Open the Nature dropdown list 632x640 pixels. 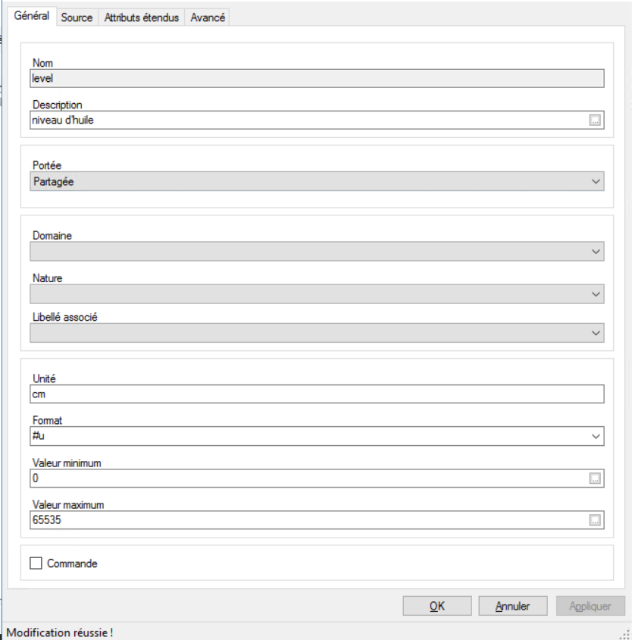coord(596,293)
